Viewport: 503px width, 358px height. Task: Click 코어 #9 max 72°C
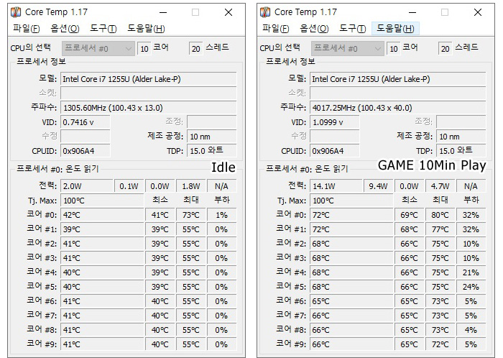tap(440, 344)
